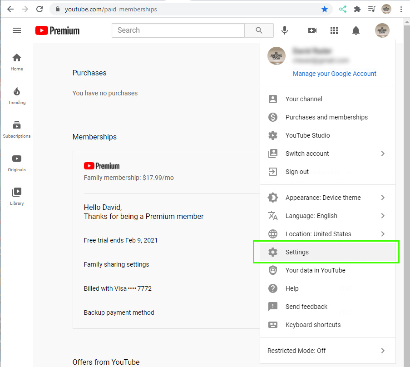Viewport: 410px width, 367px height.
Task: Click the account avatar in dropdown panel
Action: tap(277, 56)
